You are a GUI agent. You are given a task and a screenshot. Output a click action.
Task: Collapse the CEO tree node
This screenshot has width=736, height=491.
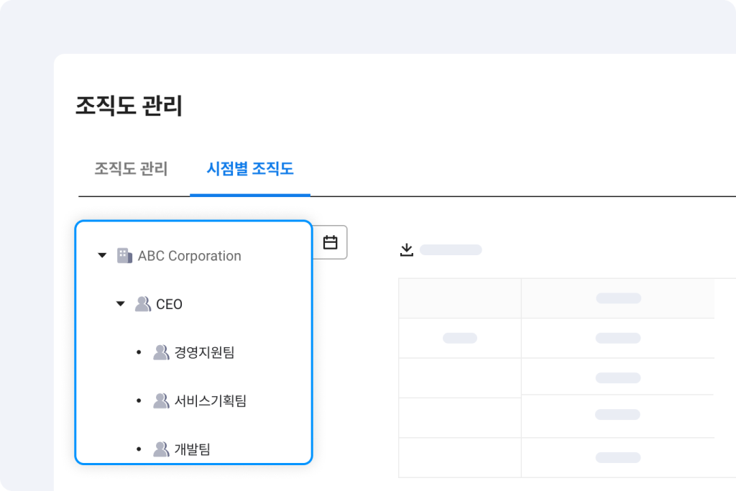pyautogui.click(x=120, y=304)
